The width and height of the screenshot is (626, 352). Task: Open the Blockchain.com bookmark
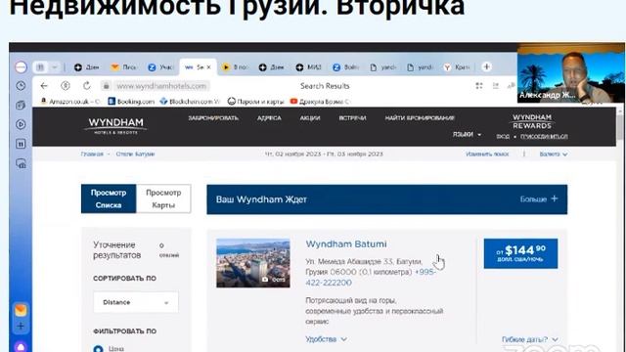pyautogui.click(x=190, y=102)
